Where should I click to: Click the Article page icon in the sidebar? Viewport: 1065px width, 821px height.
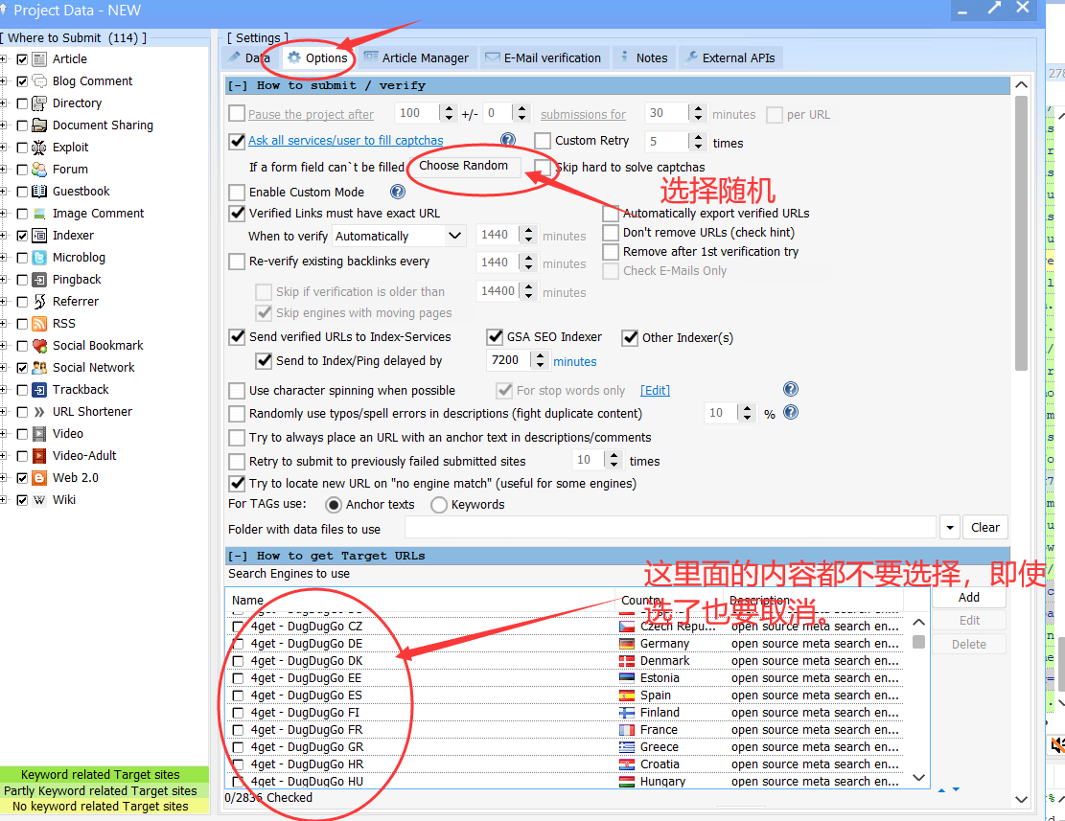(38, 58)
